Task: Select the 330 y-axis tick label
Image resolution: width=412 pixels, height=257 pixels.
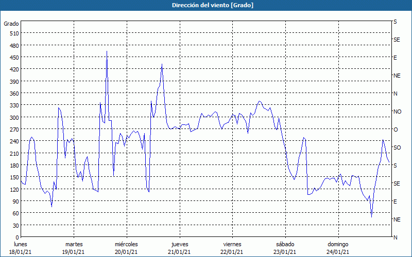Action: pos(14,105)
